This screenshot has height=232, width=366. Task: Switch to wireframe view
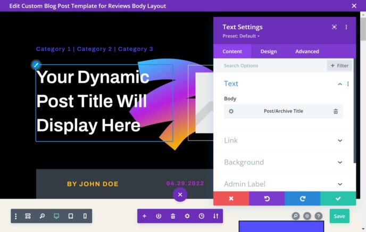(28, 216)
